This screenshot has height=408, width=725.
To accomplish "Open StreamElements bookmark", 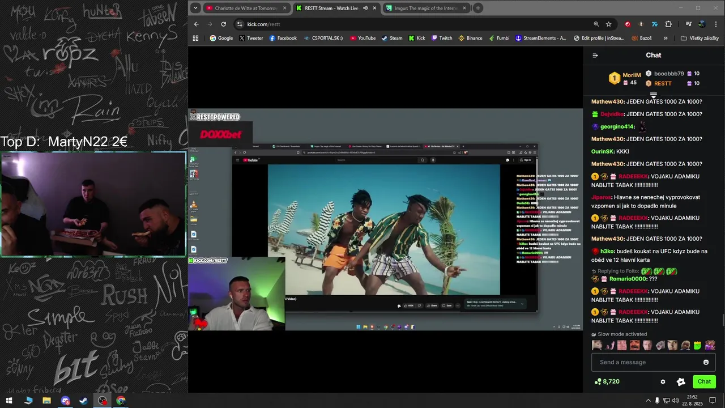I will (541, 38).
